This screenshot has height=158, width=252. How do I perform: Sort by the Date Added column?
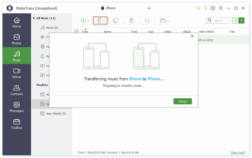(206, 31)
